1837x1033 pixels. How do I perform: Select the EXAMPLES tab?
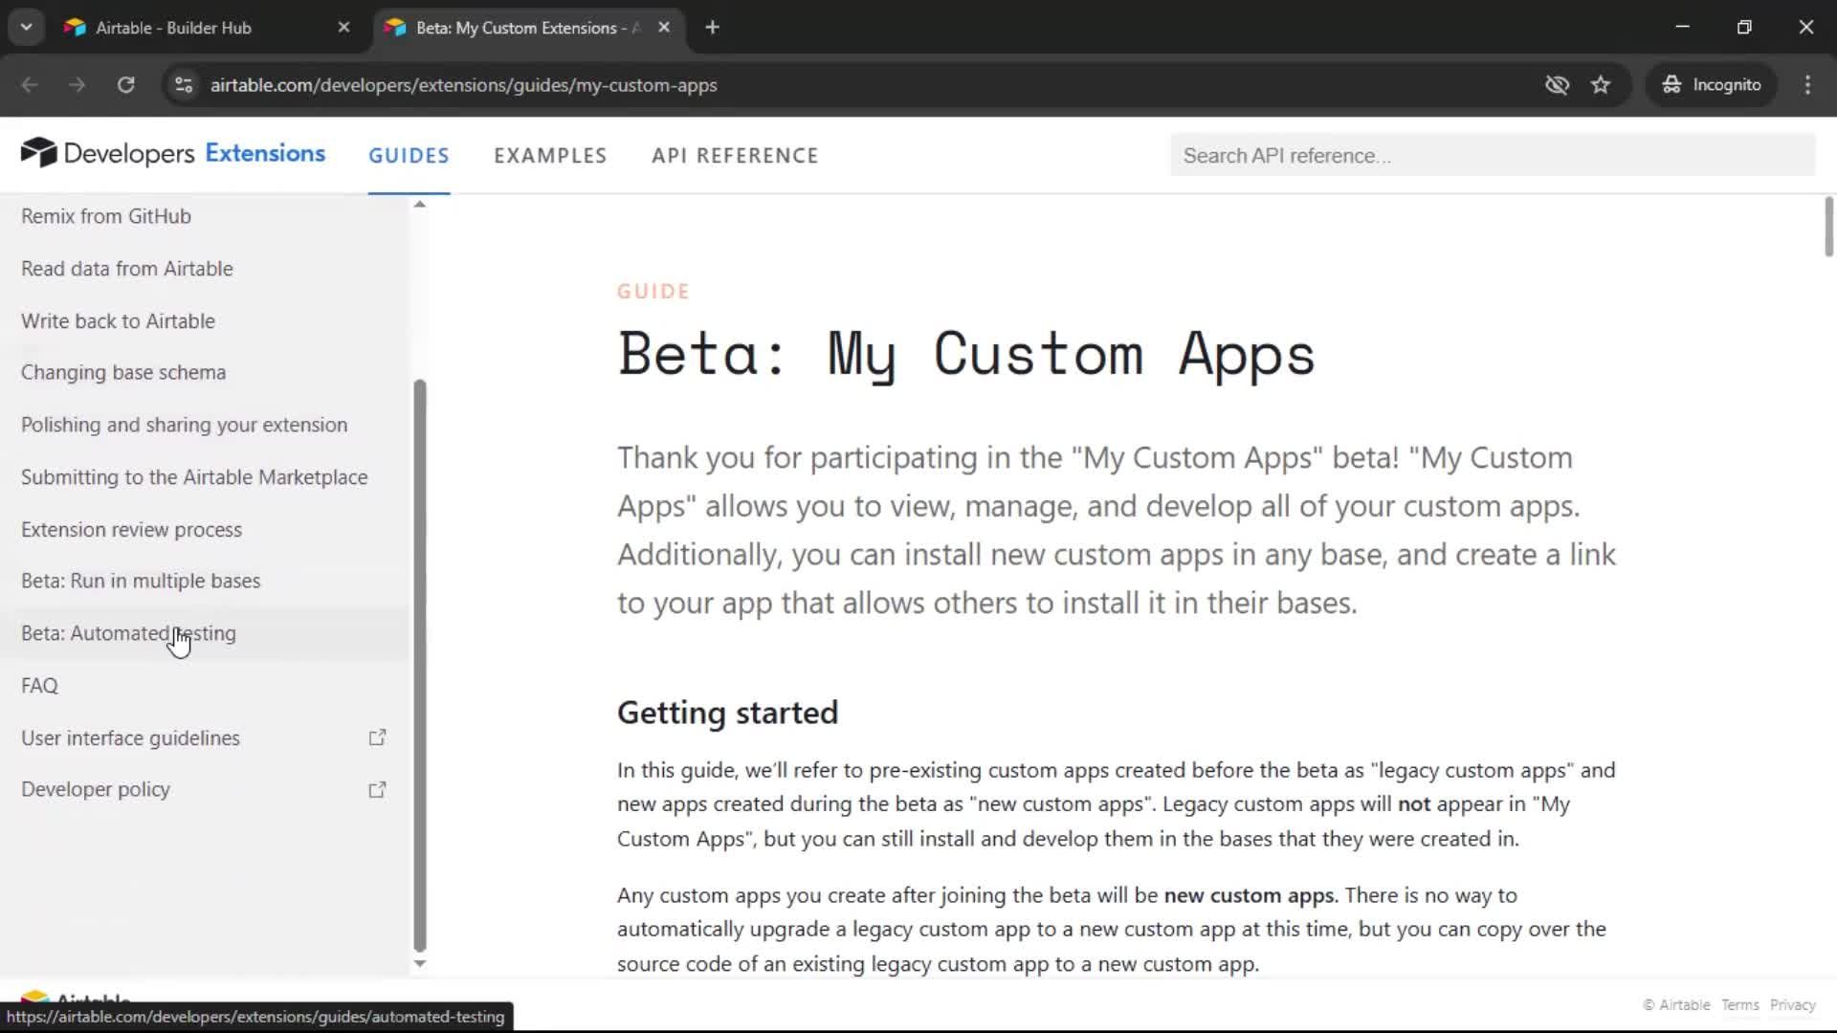click(550, 156)
